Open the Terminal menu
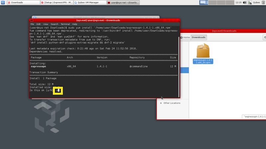 (x=65, y=24)
